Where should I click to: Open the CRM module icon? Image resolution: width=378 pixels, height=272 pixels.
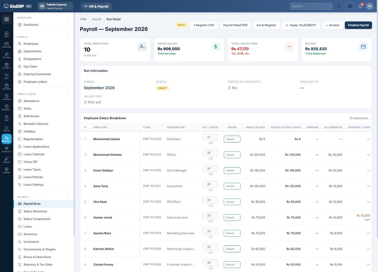coord(6,118)
